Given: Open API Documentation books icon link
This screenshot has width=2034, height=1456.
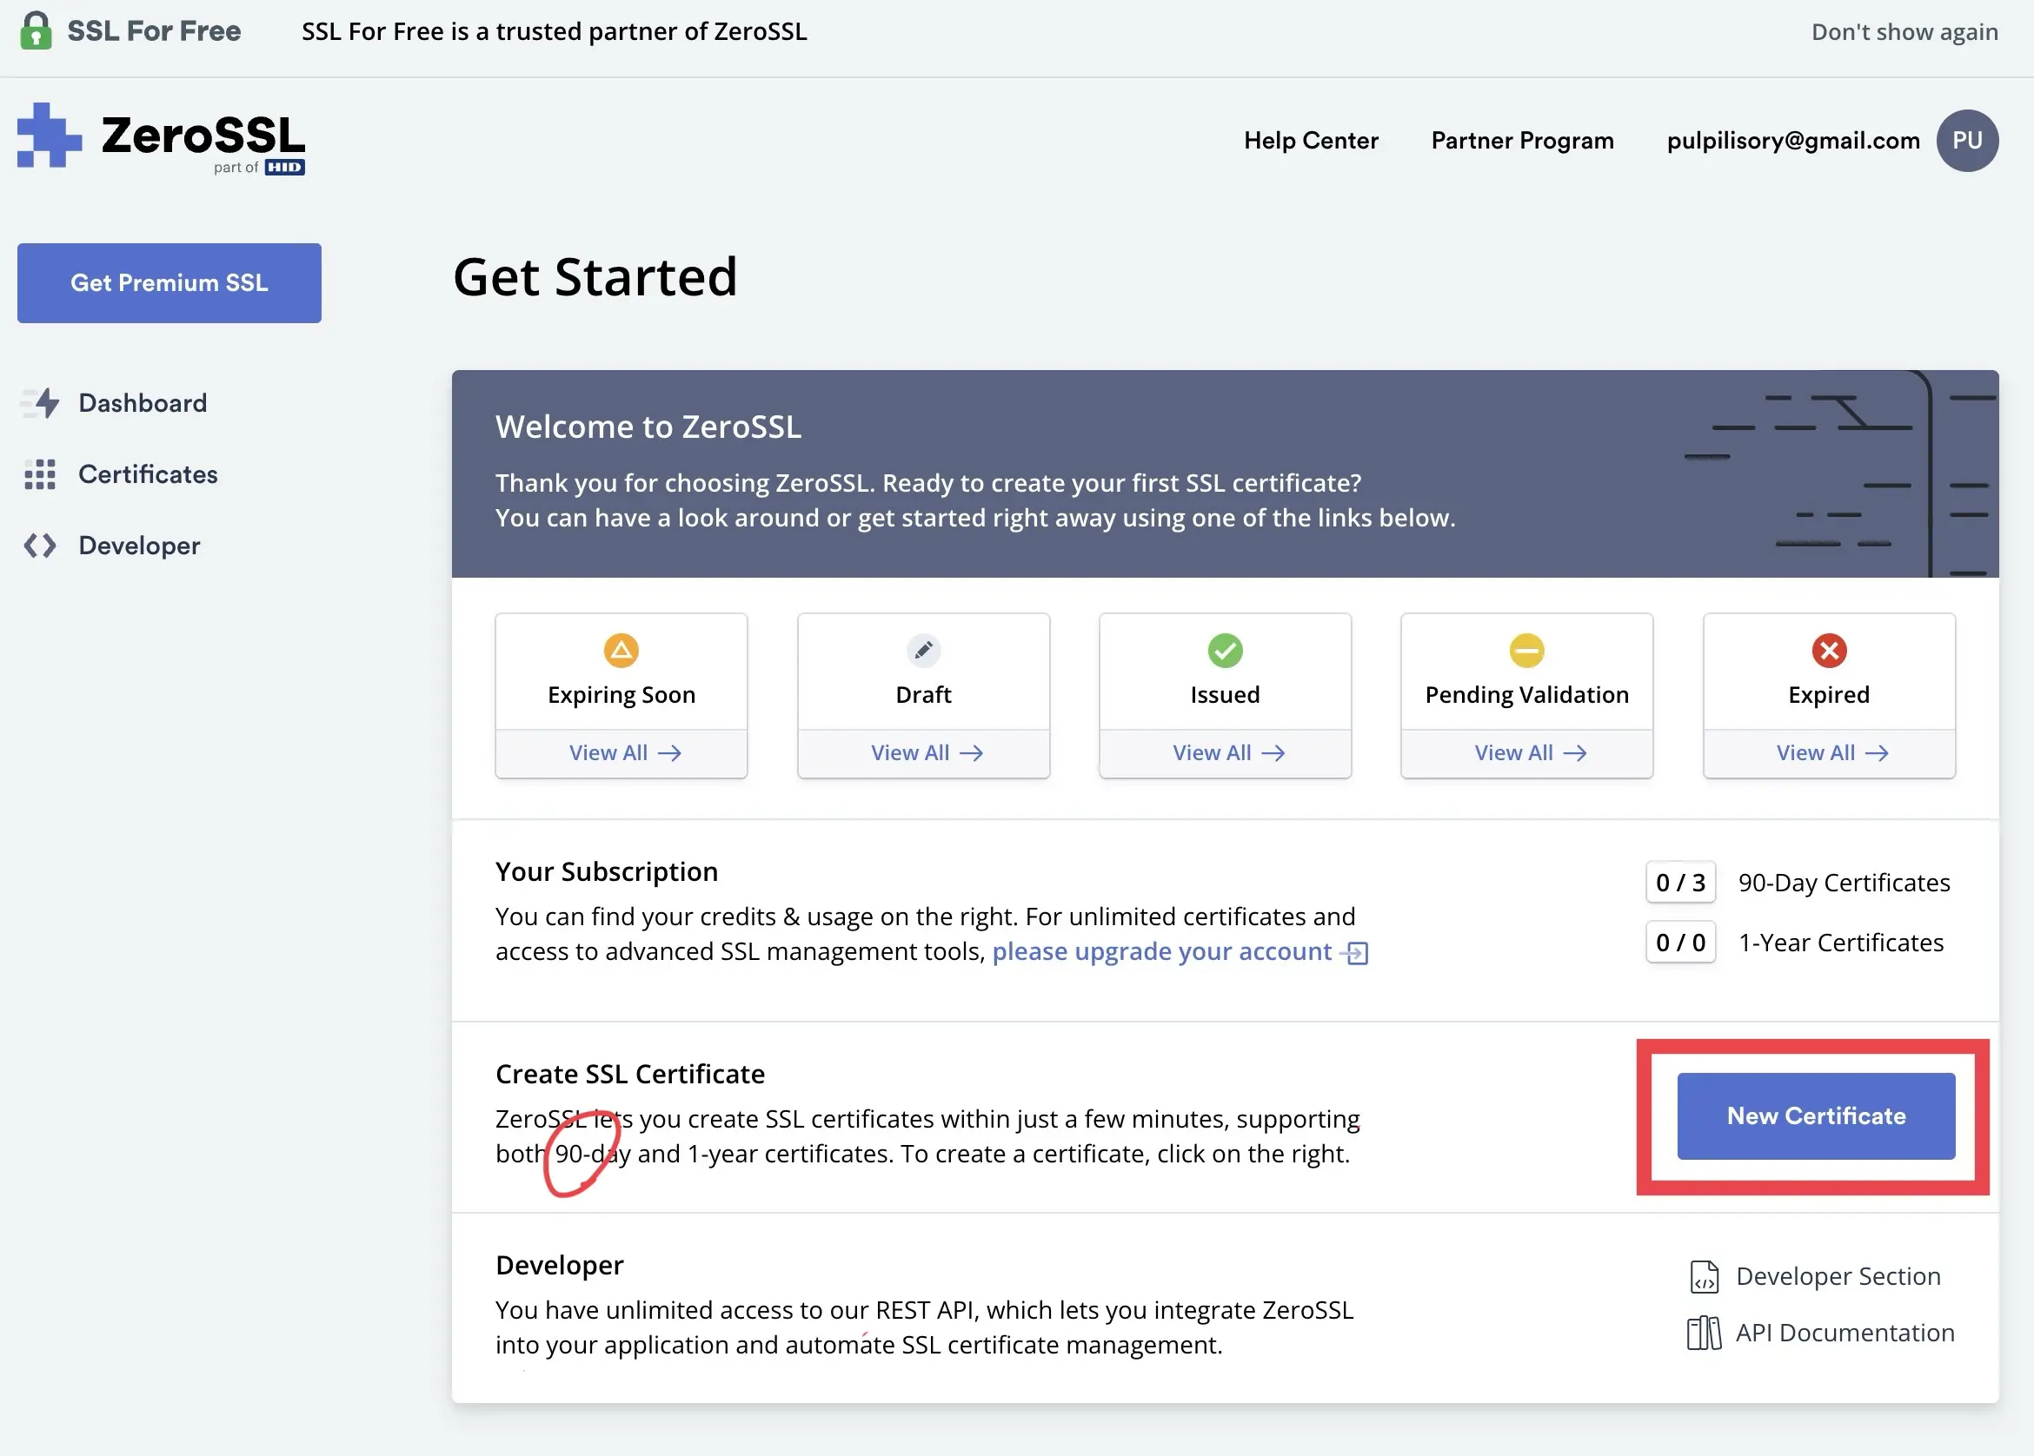Looking at the screenshot, I should (x=1703, y=1334).
